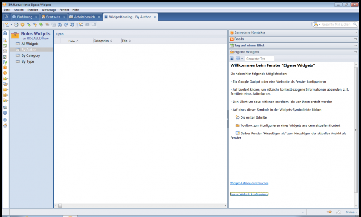Screen dimensions: 361x217
Task: Click the horizontal scrollbar under the view list
Action: tap(140, 206)
